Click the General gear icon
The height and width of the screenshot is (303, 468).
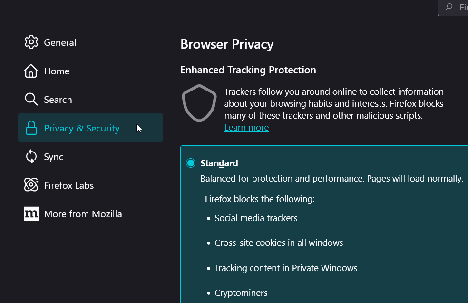click(31, 42)
